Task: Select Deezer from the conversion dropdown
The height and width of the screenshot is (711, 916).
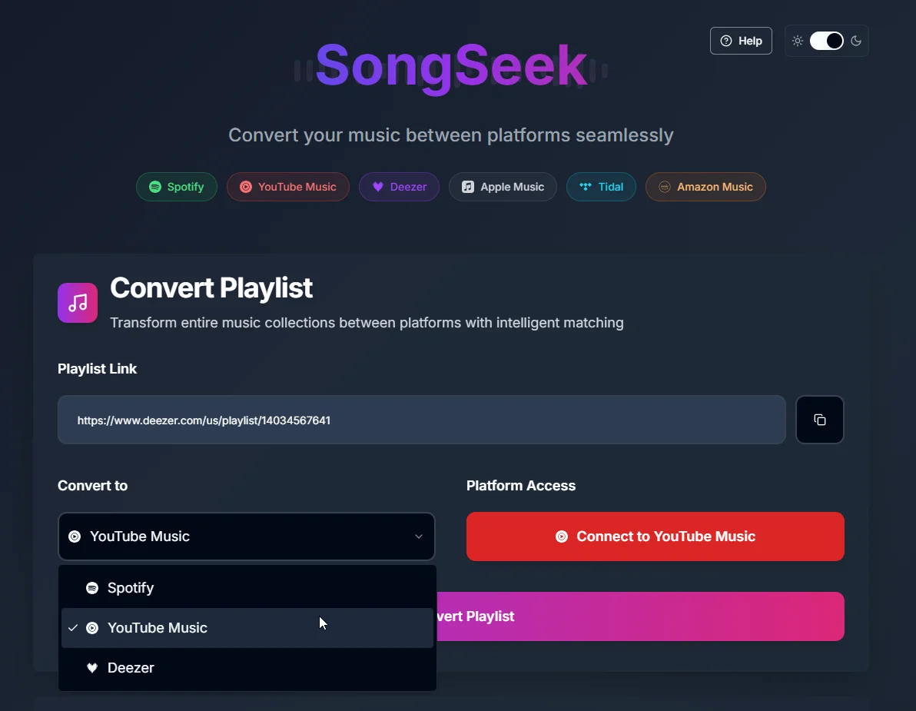Action: point(131,667)
